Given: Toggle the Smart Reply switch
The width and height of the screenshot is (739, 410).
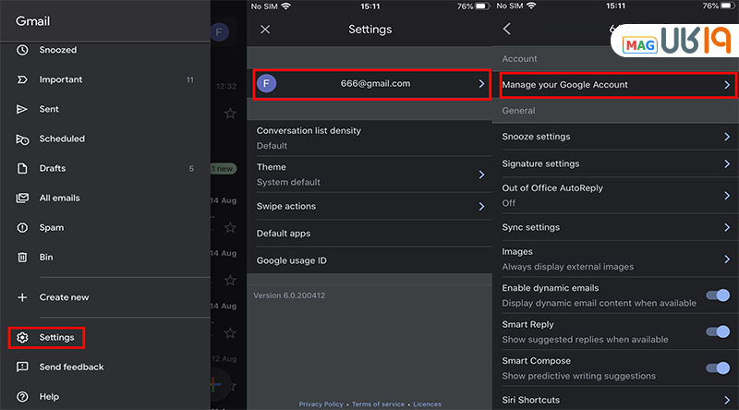Looking at the screenshot, I should pos(718,332).
